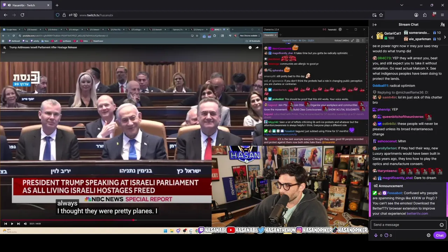Click the 0R4C73 username in chat

tap(384, 58)
